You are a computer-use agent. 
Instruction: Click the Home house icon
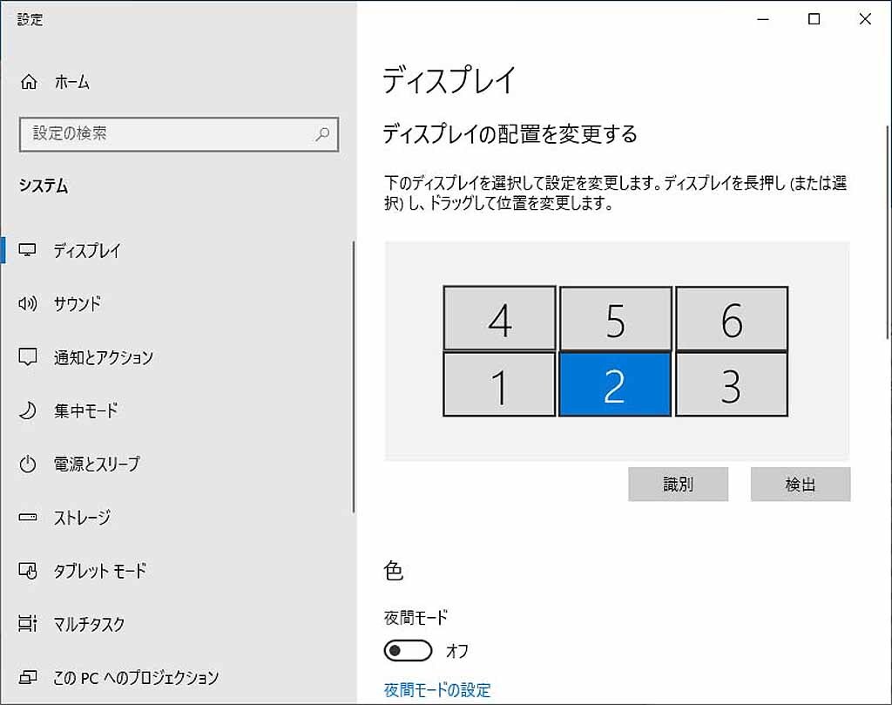click(29, 82)
